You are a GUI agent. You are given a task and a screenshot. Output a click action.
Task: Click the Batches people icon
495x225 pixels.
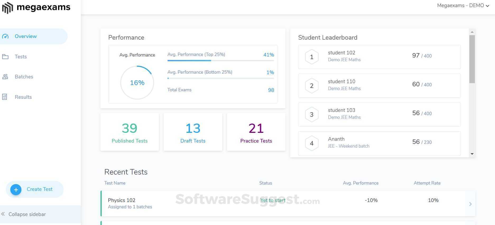5,77
